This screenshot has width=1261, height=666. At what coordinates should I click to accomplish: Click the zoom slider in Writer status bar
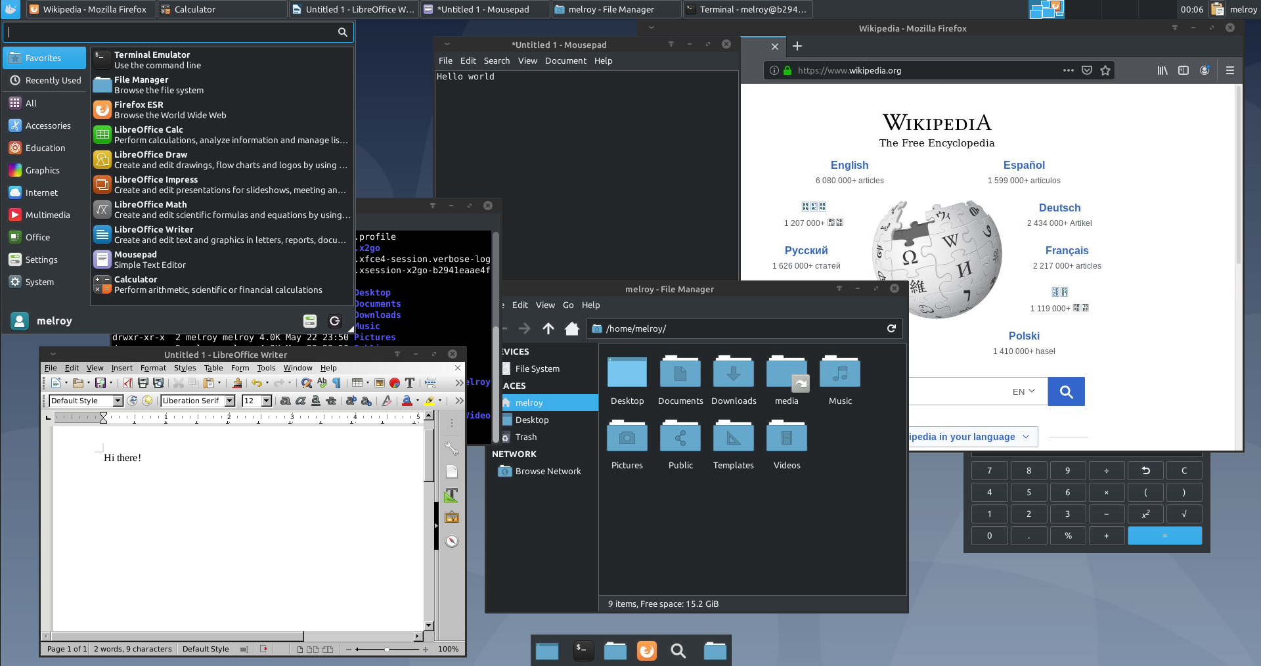[x=387, y=649]
